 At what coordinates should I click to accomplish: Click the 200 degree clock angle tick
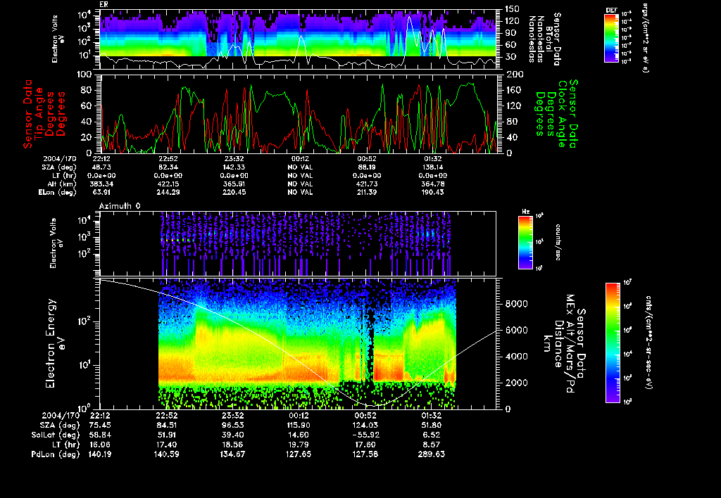(x=513, y=74)
